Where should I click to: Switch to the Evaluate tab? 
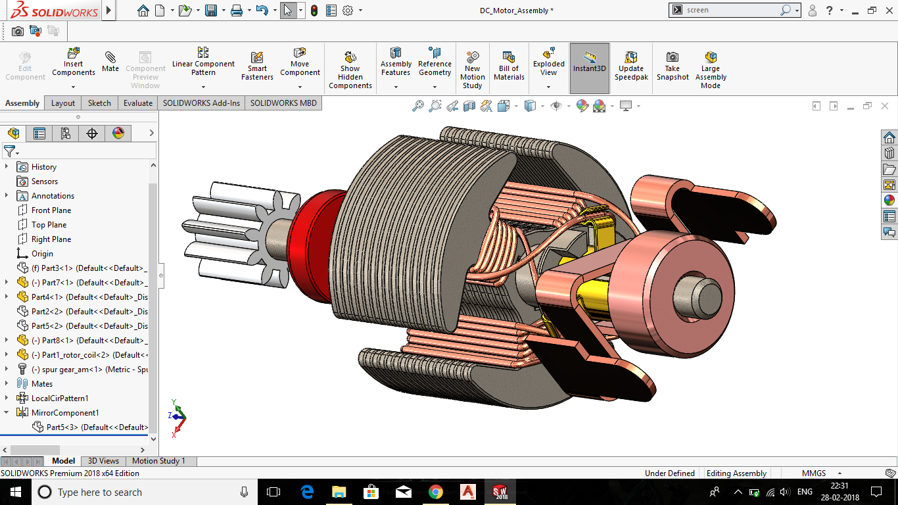(138, 103)
